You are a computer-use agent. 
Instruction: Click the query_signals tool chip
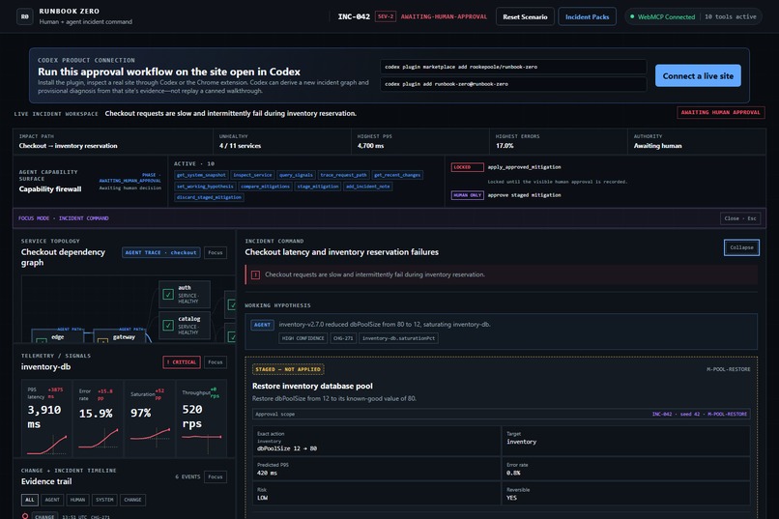[296, 175]
